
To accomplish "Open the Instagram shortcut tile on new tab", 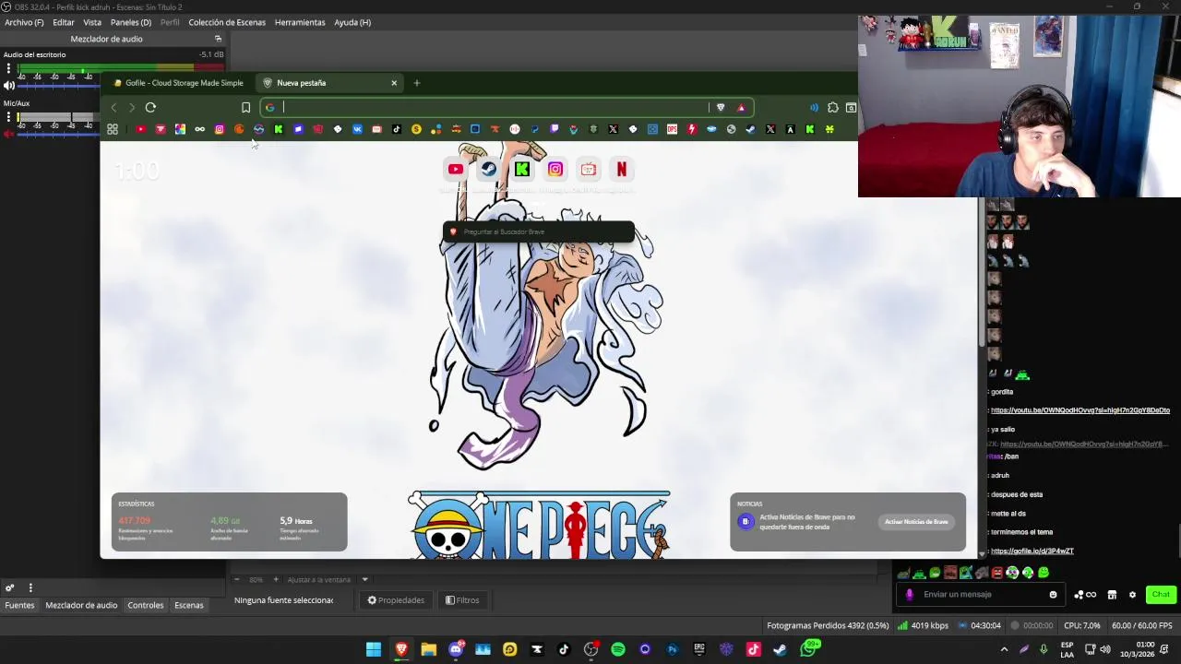I will pyautogui.click(x=555, y=169).
